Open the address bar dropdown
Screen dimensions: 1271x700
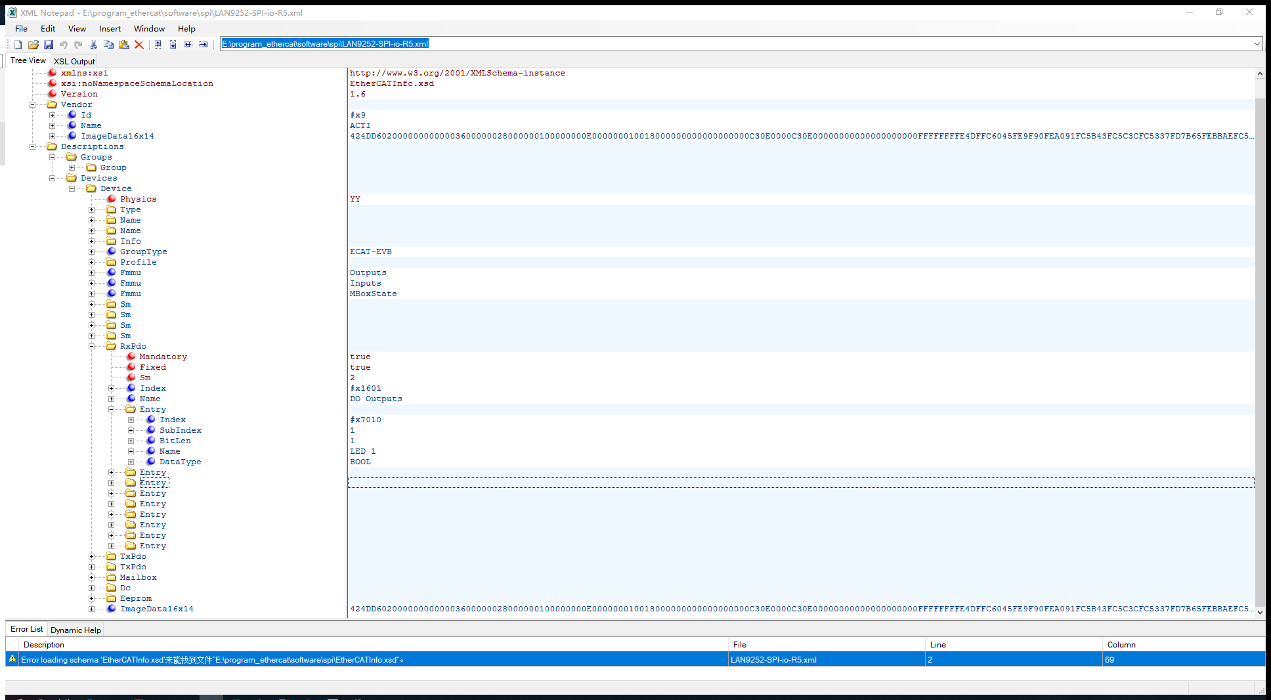point(1257,43)
